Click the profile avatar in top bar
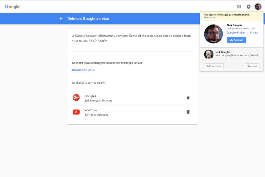This screenshot has height=177, width=265. 258,7
